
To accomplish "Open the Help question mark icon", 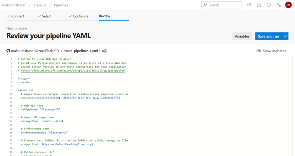I will pos(269,5).
